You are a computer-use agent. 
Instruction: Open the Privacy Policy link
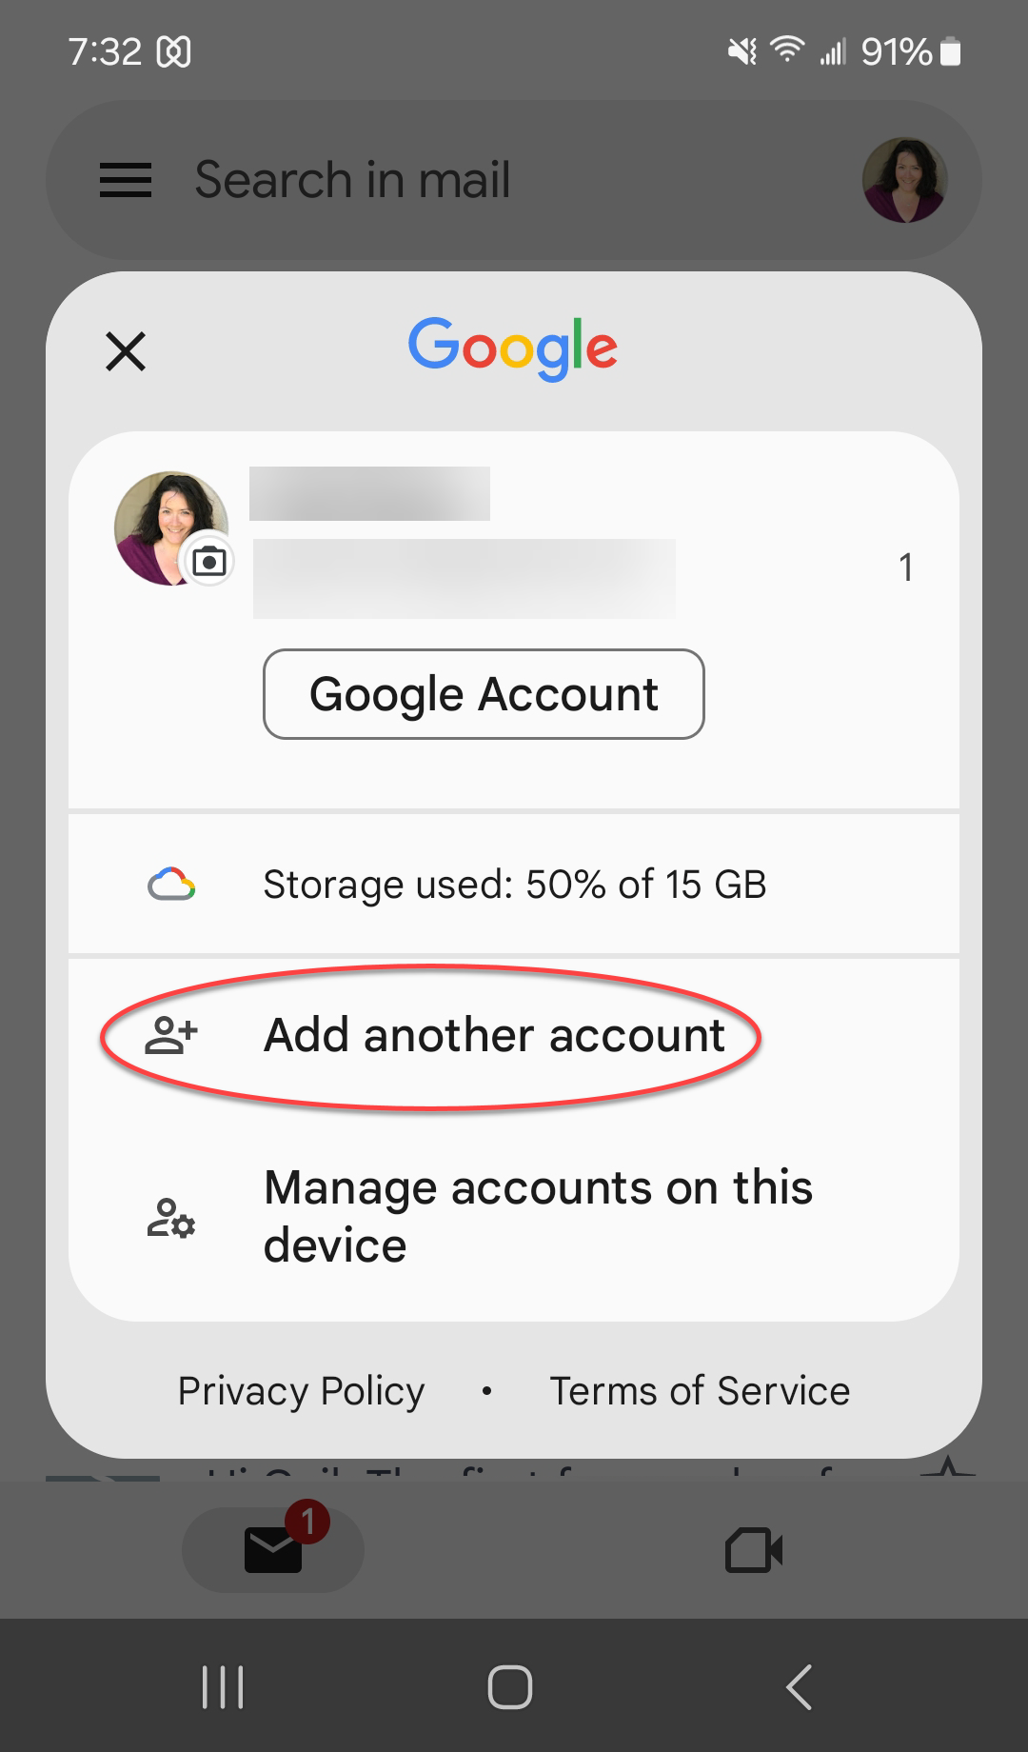click(301, 1391)
